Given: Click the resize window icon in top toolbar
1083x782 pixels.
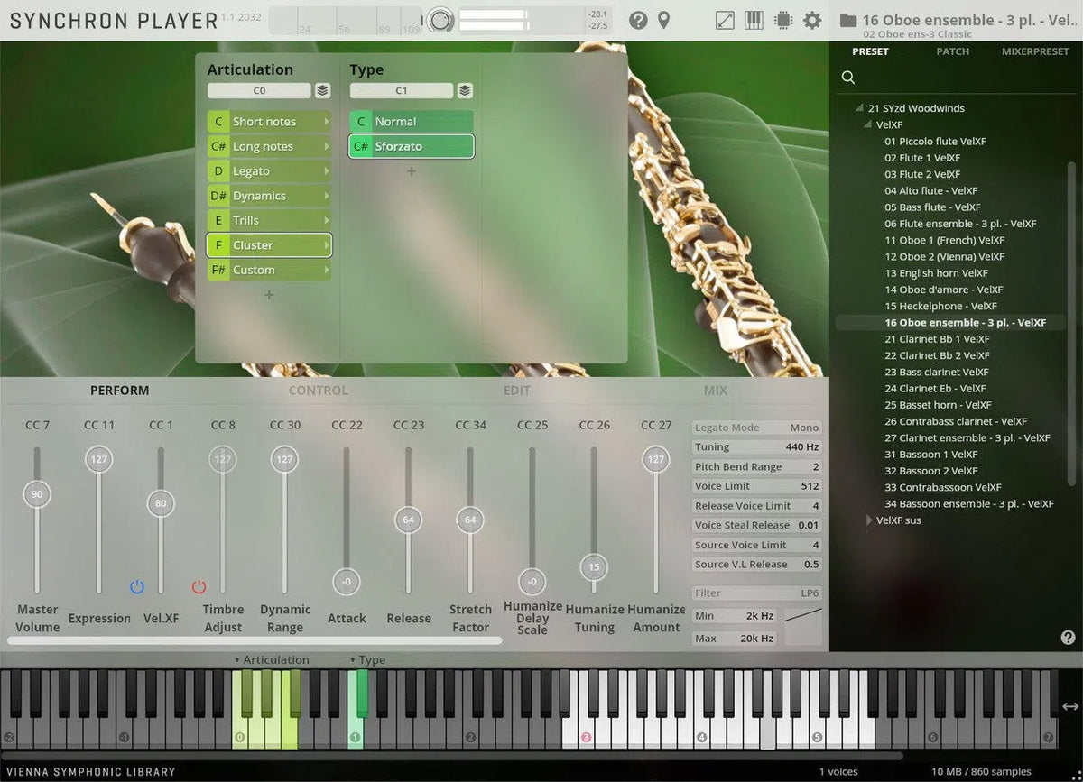Looking at the screenshot, I should (x=725, y=20).
